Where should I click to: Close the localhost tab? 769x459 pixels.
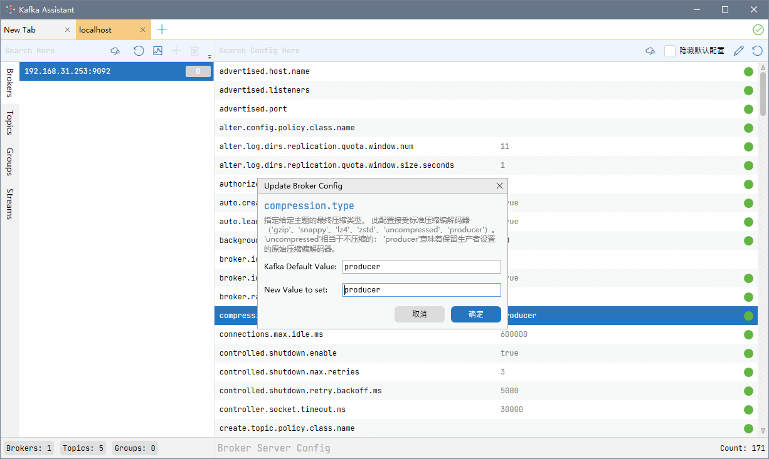(143, 30)
